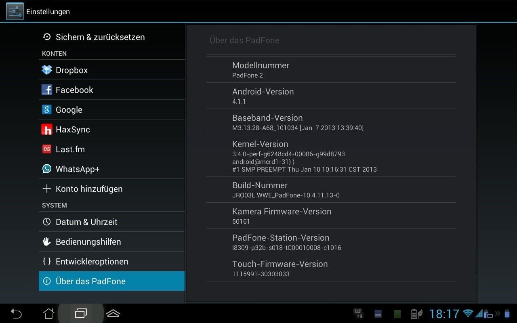517x323 pixels.
Task: Tap the plus icon beside Konto hinzufügen
Action: pyautogui.click(x=47, y=189)
